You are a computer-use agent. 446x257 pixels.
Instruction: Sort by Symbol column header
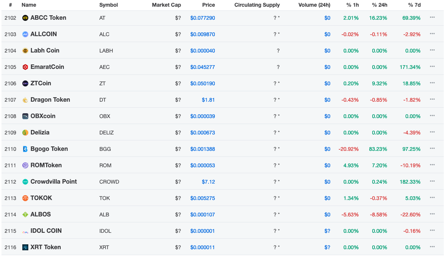click(108, 5)
